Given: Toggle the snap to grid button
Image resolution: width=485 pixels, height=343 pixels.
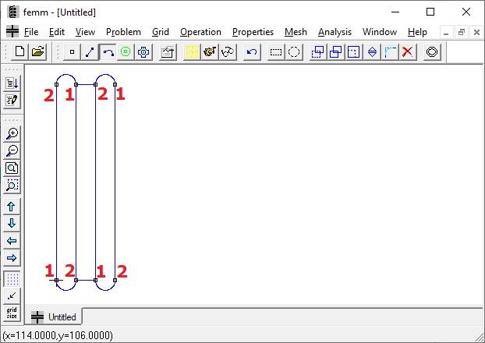Looking at the screenshot, I should click(x=12, y=295).
